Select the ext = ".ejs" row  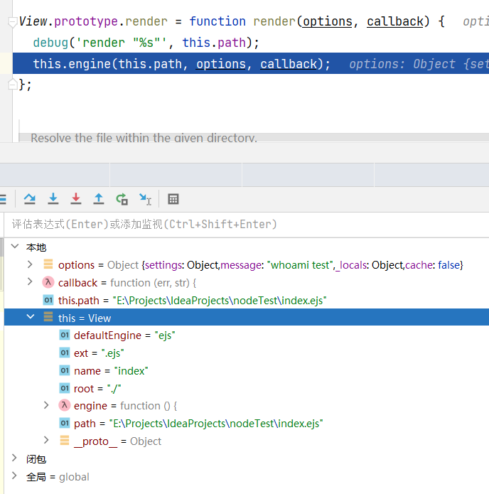pos(247,353)
